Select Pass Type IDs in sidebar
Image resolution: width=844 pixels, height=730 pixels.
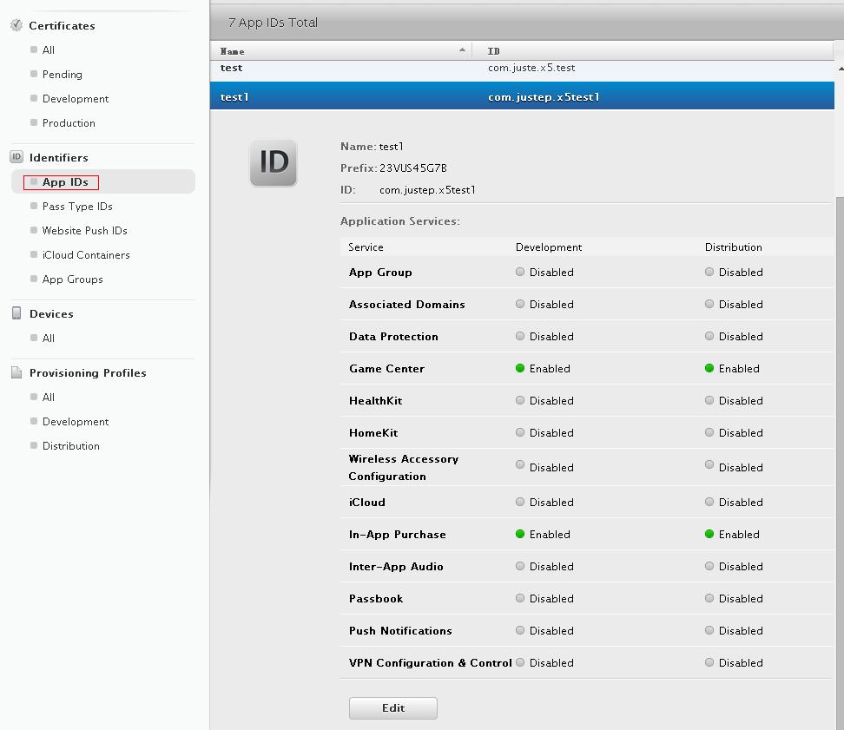(x=77, y=207)
